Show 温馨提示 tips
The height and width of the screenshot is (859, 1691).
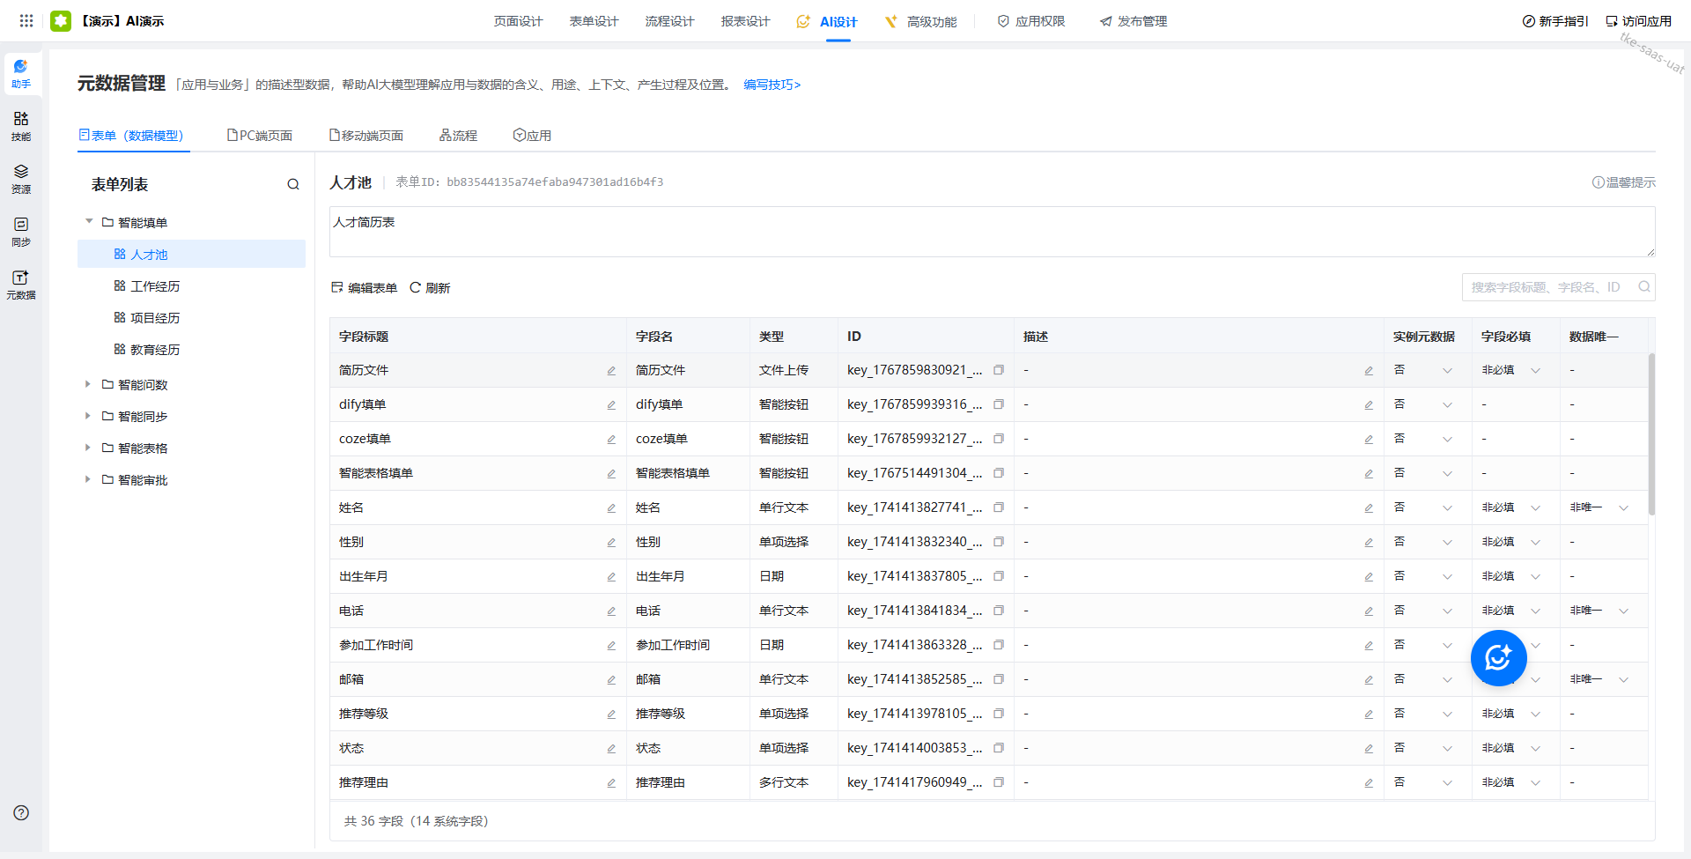coord(1623,182)
